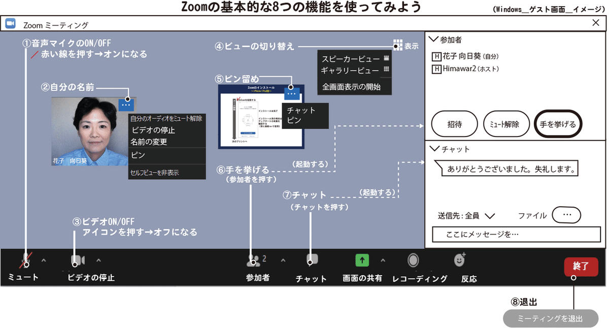Expand the arrow next to 参加者
The image size is (609, 328).
(x=283, y=260)
